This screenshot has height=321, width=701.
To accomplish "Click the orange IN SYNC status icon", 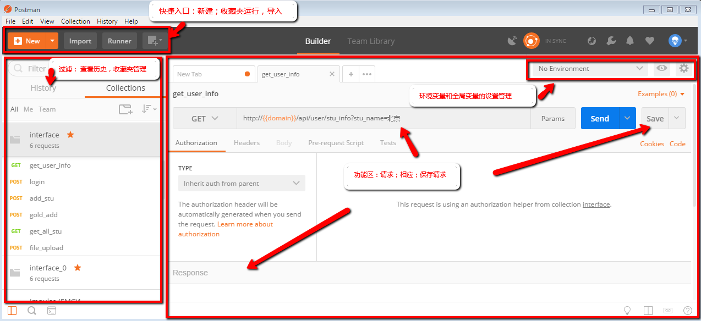I will click(532, 41).
